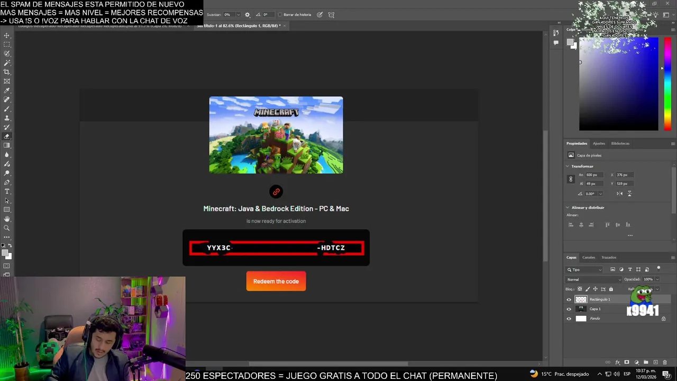The image size is (677, 381).
Task: Create a new layer
Action: tap(655, 362)
